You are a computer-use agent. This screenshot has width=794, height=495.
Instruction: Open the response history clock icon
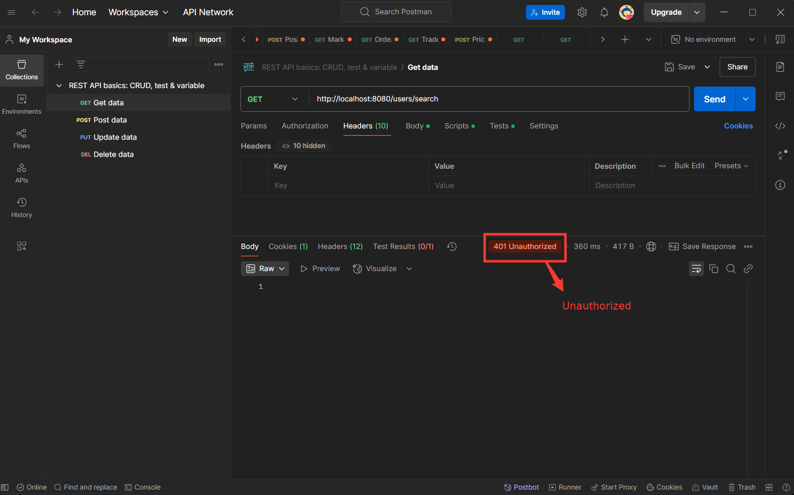point(452,247)
